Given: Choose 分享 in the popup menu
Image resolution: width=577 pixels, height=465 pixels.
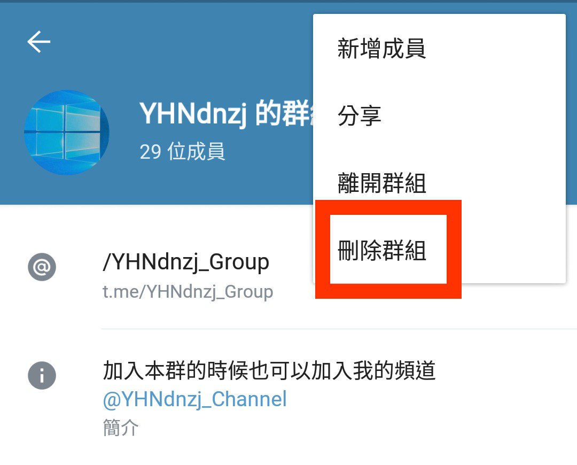Looking at the screenshot, I should coord(360,115).
